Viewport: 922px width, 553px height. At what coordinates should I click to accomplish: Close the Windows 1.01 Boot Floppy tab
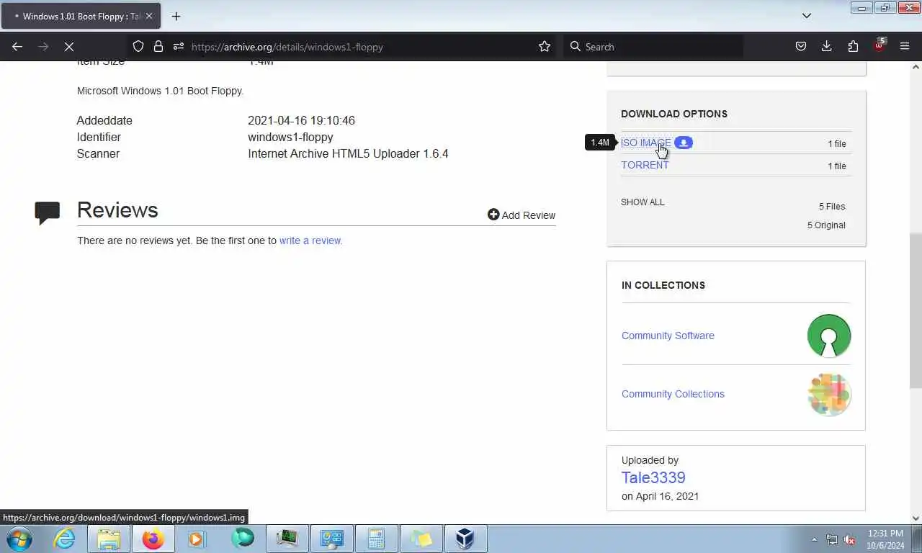click(x=149, y=16)
